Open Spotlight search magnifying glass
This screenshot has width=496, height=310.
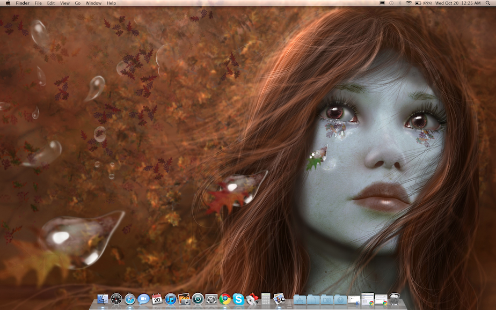click(488, 3)
